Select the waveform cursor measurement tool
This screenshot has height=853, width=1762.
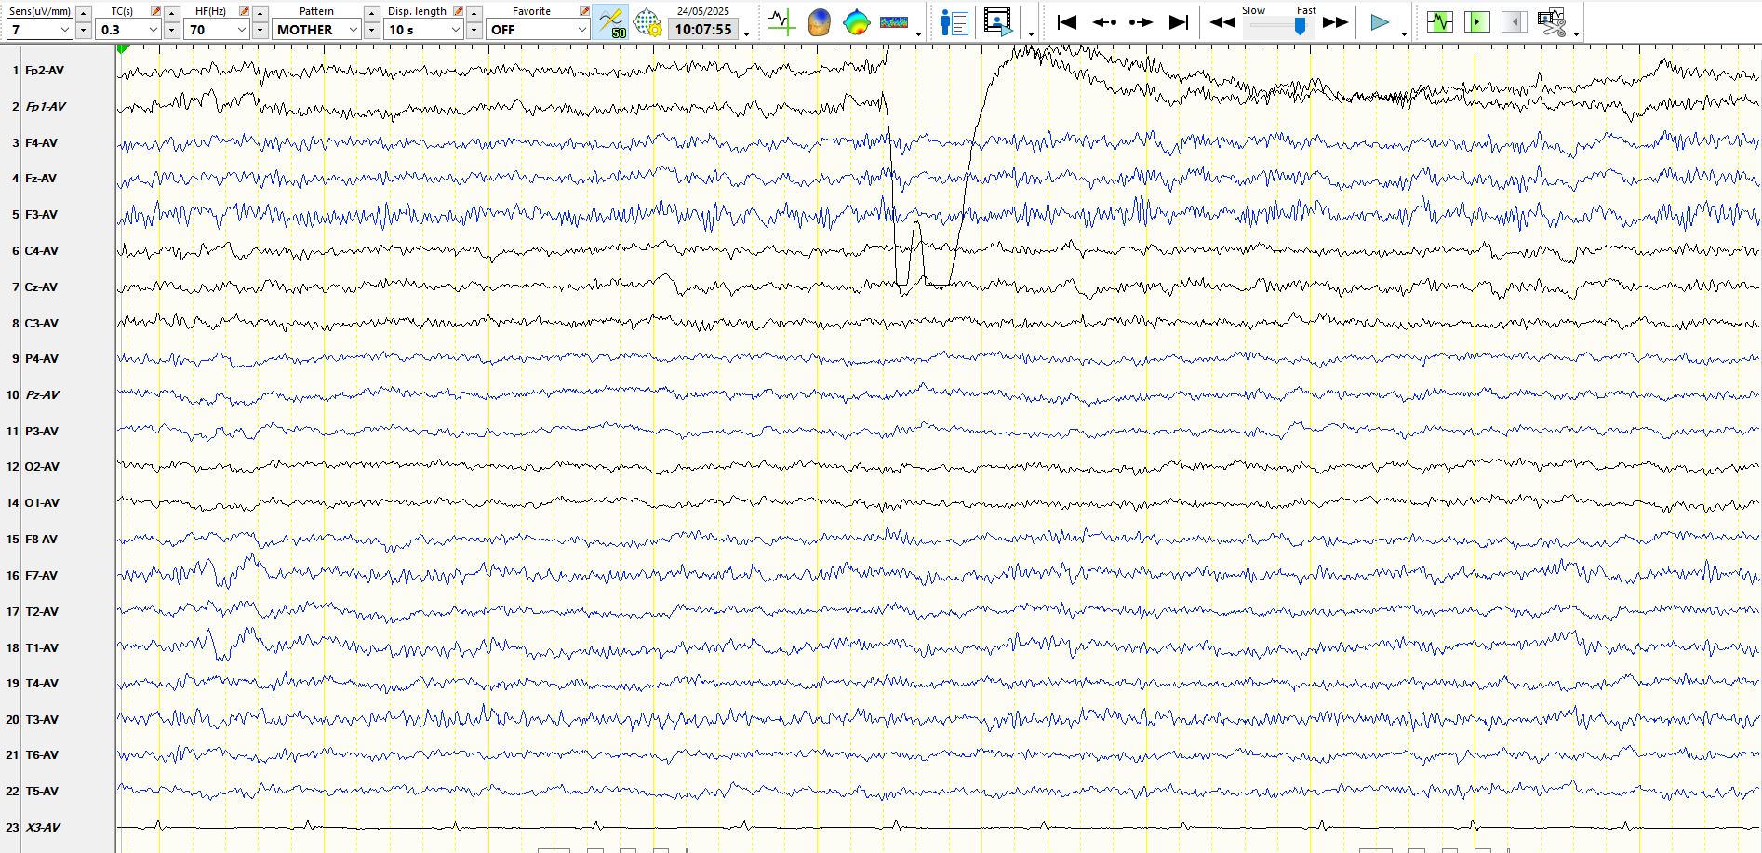tap(781, 21)
